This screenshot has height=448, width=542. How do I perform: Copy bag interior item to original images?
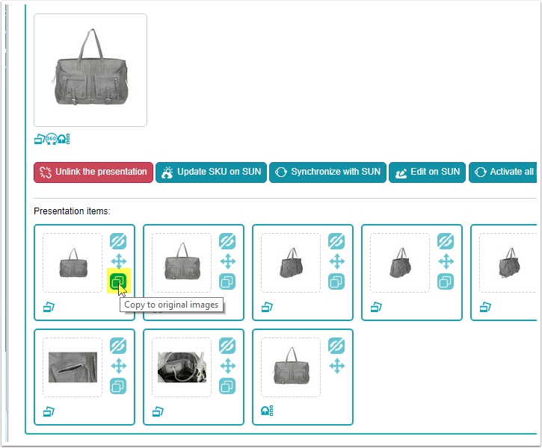[227, 386]
